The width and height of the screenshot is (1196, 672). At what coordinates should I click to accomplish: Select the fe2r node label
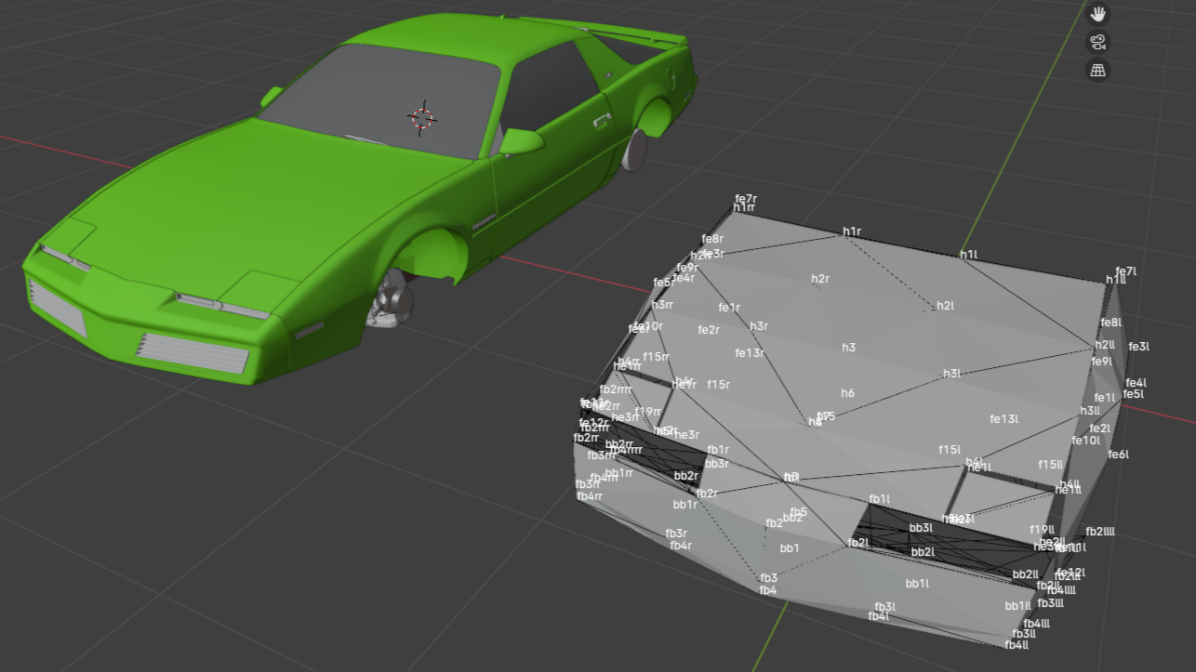tap(709, 330)
